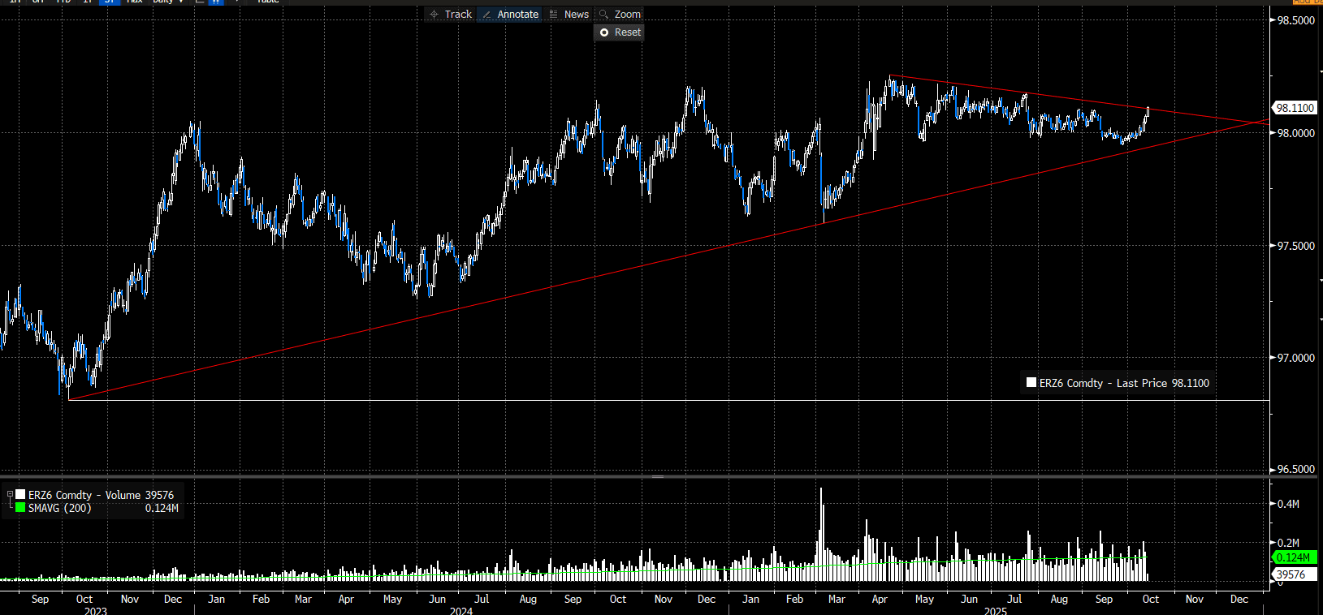Select the 5Y time range tab
1323x615 pixels.
(109, 2)
